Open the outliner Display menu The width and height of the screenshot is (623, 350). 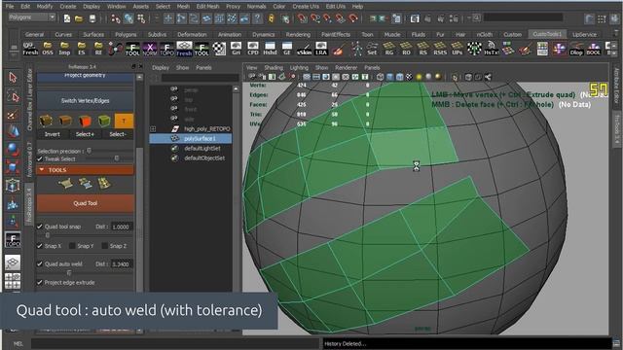161,67
